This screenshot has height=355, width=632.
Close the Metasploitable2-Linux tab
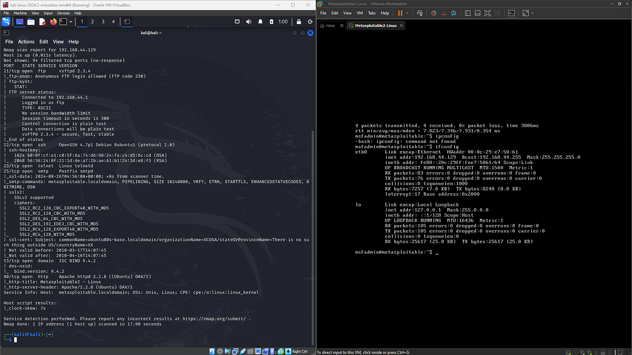click(402, 26)
